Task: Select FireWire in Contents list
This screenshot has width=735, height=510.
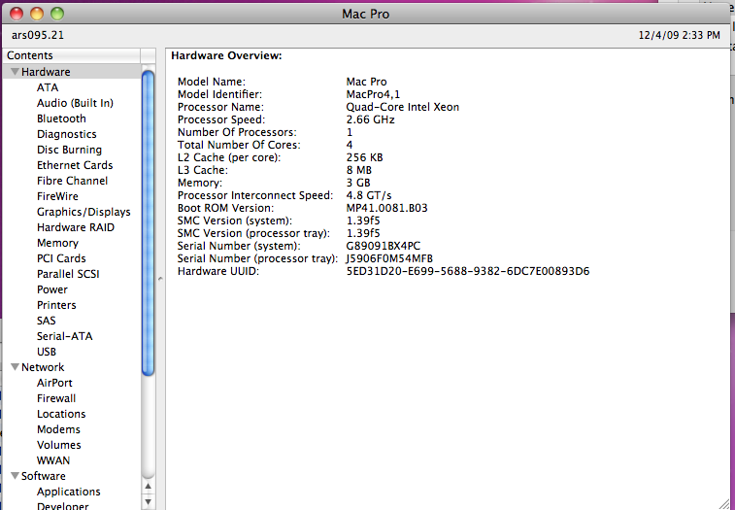Action: click(57, 196)
